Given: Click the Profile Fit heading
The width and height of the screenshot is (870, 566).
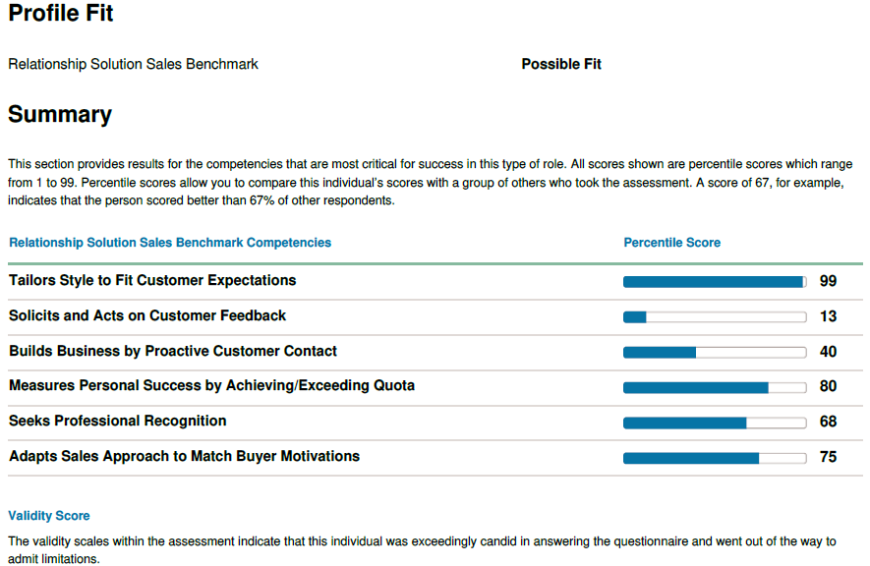Looking at the screenshot, I should click(x=61, y=14).
